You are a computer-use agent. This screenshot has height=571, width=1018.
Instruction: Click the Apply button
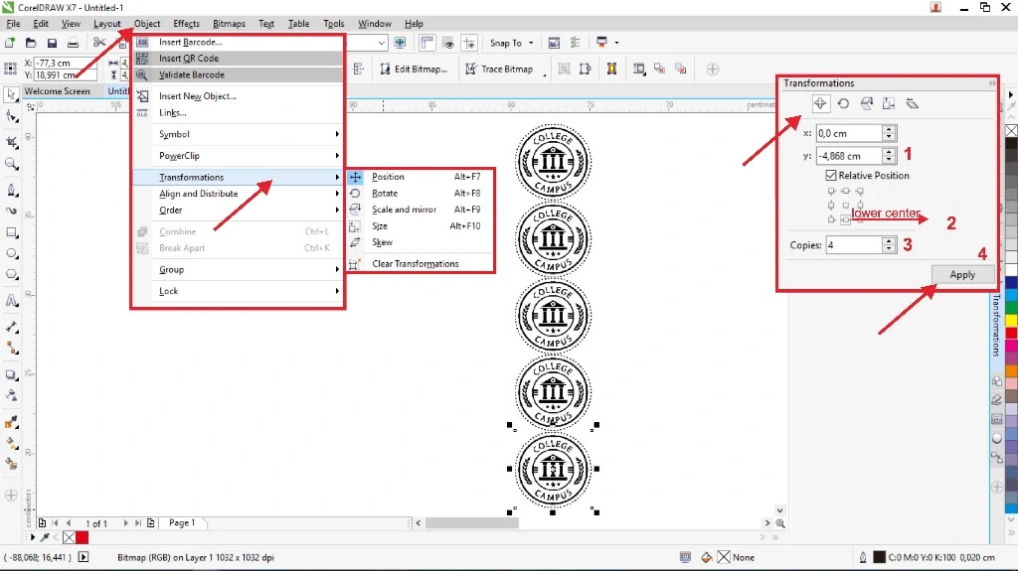click(962, 274)
